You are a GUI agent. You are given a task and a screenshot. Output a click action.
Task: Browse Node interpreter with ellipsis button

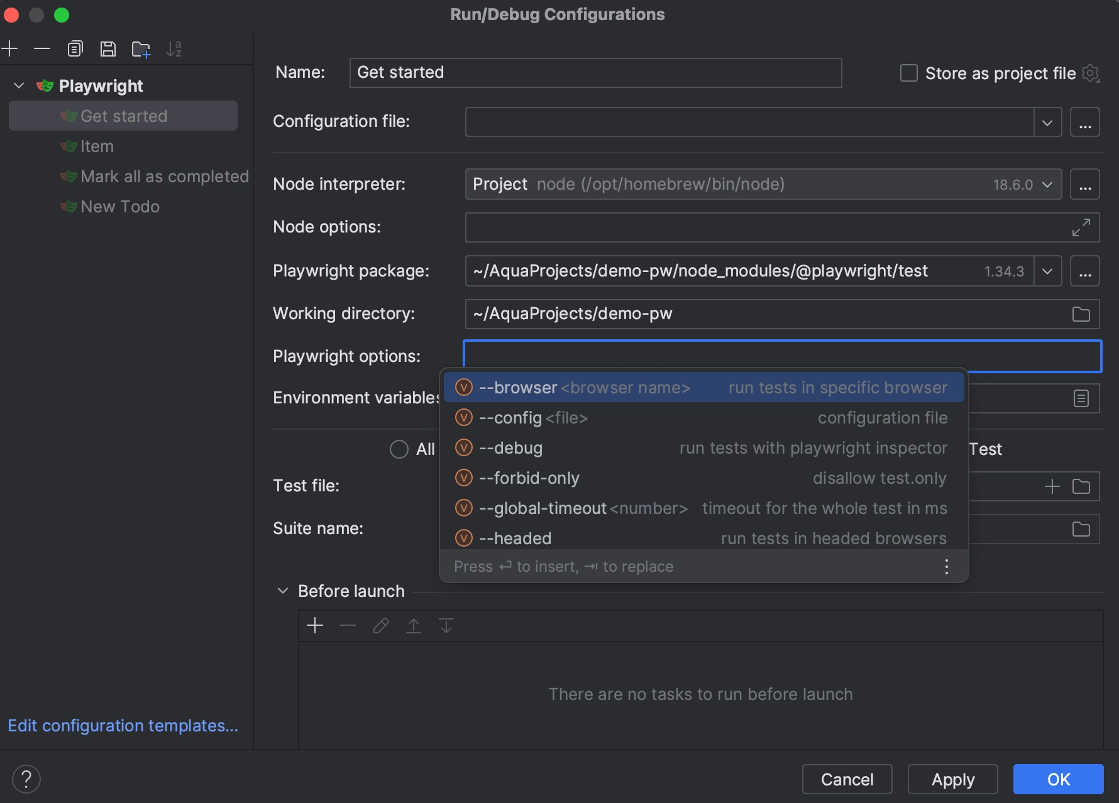pos(1085,184)
